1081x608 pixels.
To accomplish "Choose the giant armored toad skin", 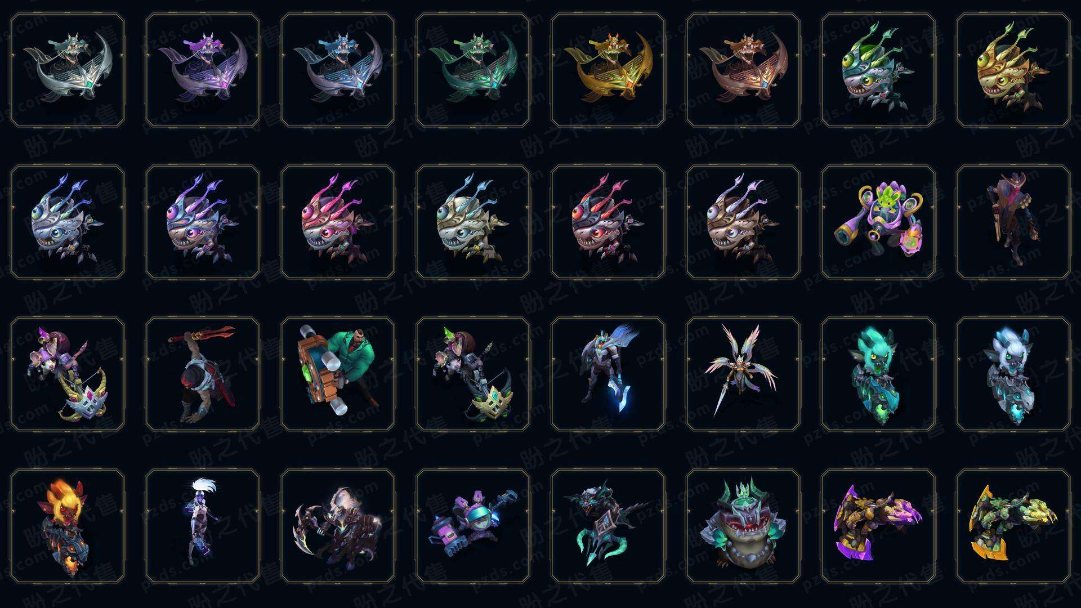I will tap(743, 526).
